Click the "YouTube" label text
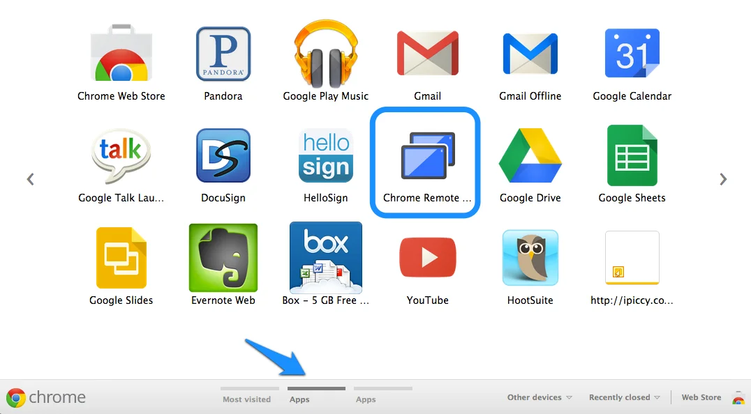 tap(428, 300)
